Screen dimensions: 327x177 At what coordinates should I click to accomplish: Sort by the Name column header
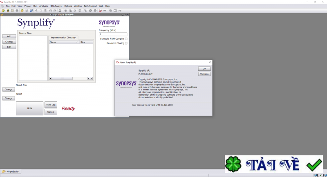coord(64,42)
